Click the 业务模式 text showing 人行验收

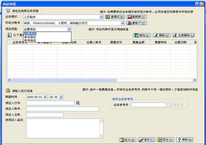point(30,17)
